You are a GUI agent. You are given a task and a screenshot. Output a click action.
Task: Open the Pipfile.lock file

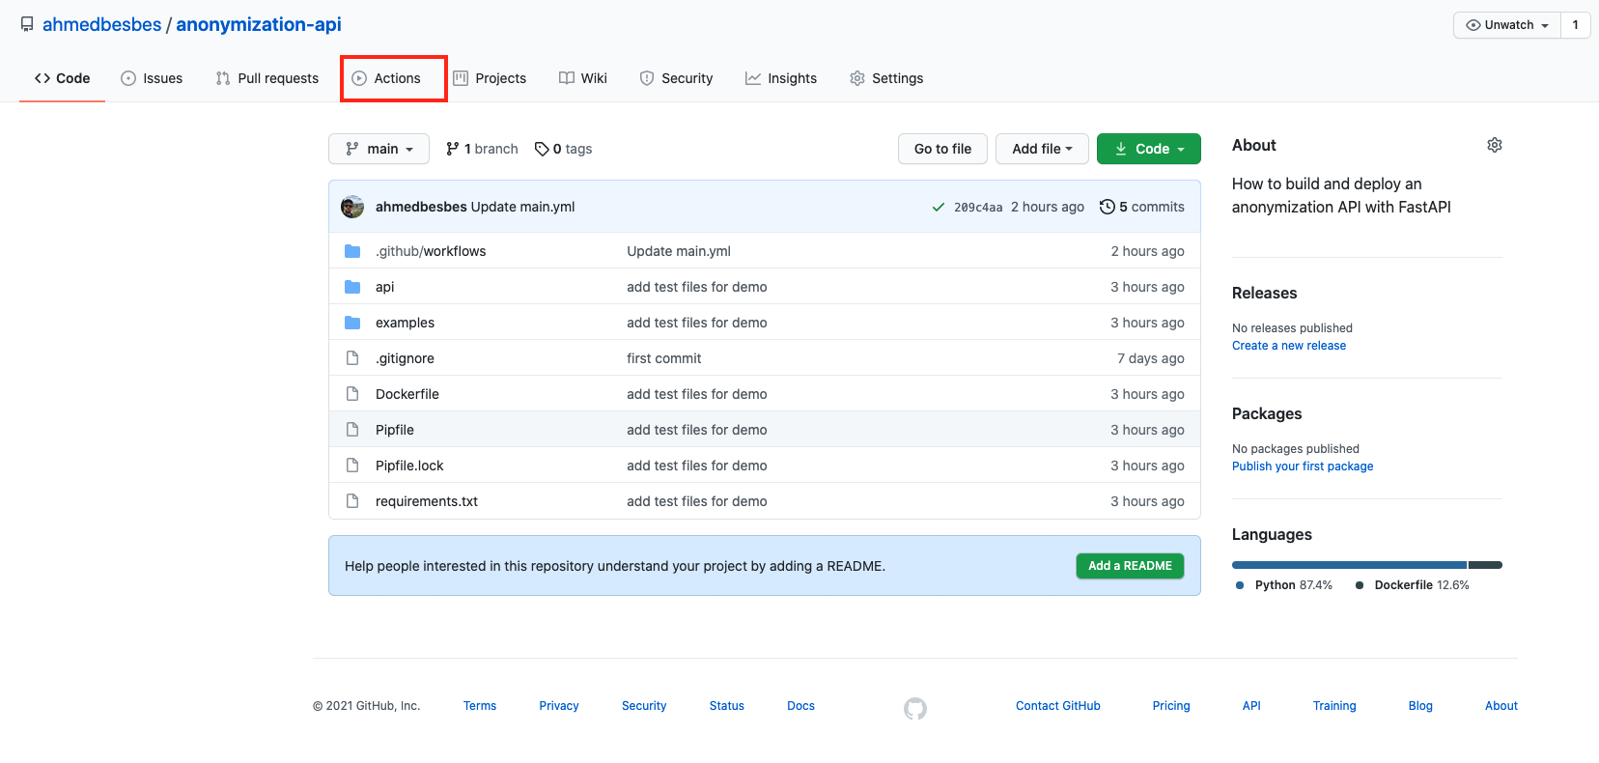pos(409,466)
